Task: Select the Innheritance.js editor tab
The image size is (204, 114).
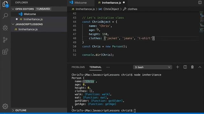Action: point(111,3)
